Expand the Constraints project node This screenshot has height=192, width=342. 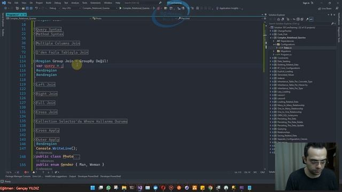270,58
